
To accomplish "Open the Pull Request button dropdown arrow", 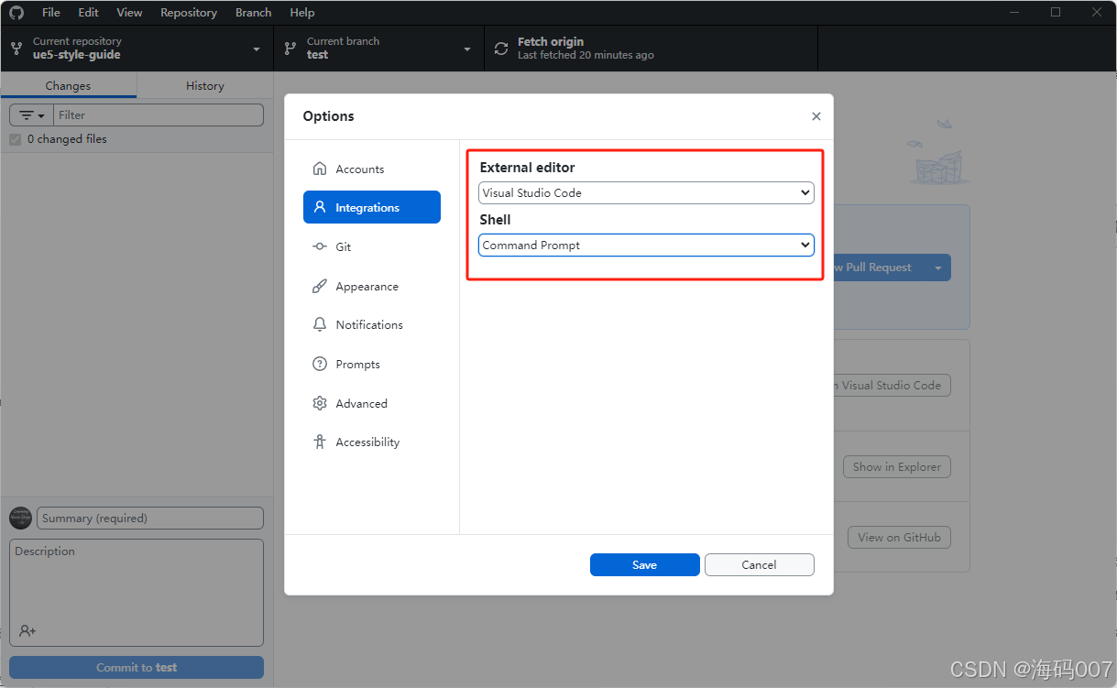I will [938, 268].
